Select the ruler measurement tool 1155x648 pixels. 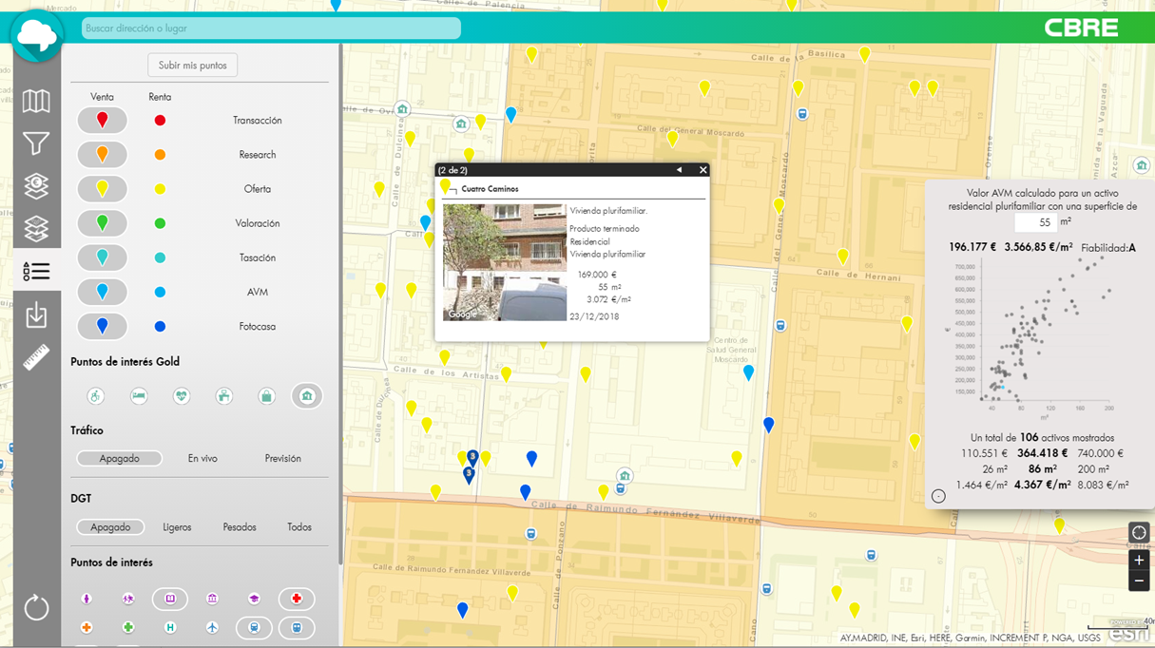(36, 357)
